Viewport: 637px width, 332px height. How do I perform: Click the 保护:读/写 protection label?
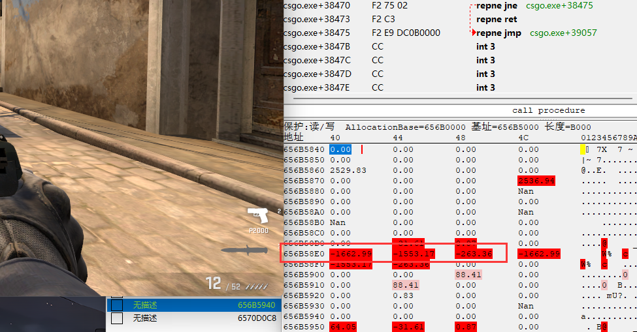tap(309, 127)
